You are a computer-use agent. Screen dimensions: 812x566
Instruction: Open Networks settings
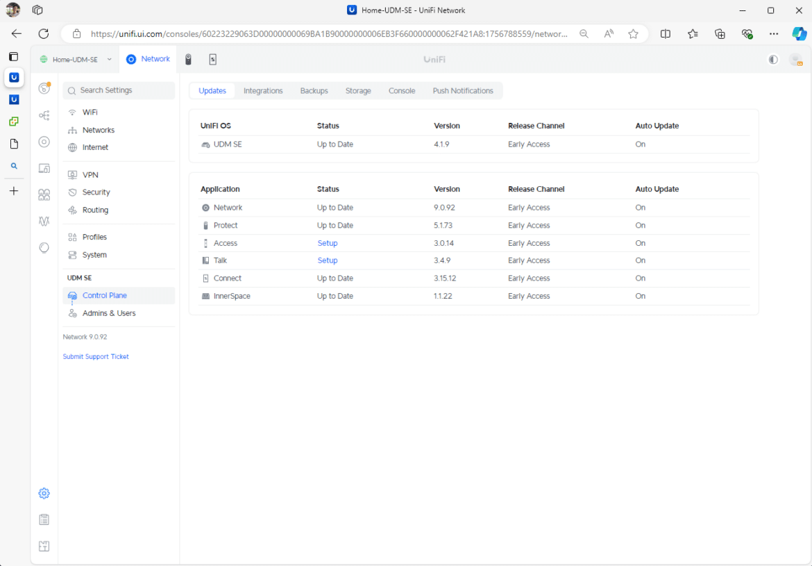pos(119,130)
